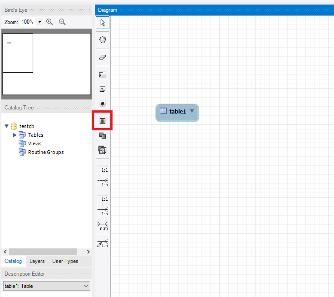Select the new routine group tool

103,150
